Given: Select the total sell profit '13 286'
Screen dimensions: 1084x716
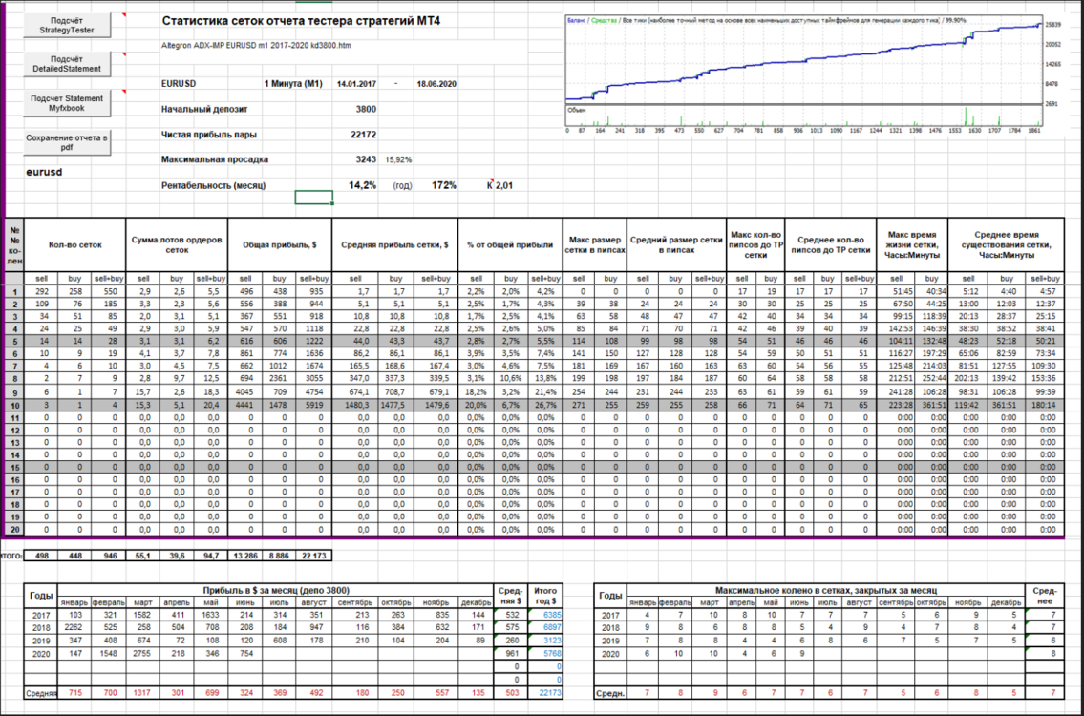Looking at the screenshot, I should point(245,556).
